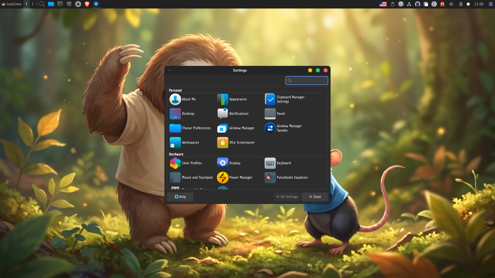Open Mouse and Touchpad settings
The height and width of the screenshot is (278, 495).
click(191, 178)
